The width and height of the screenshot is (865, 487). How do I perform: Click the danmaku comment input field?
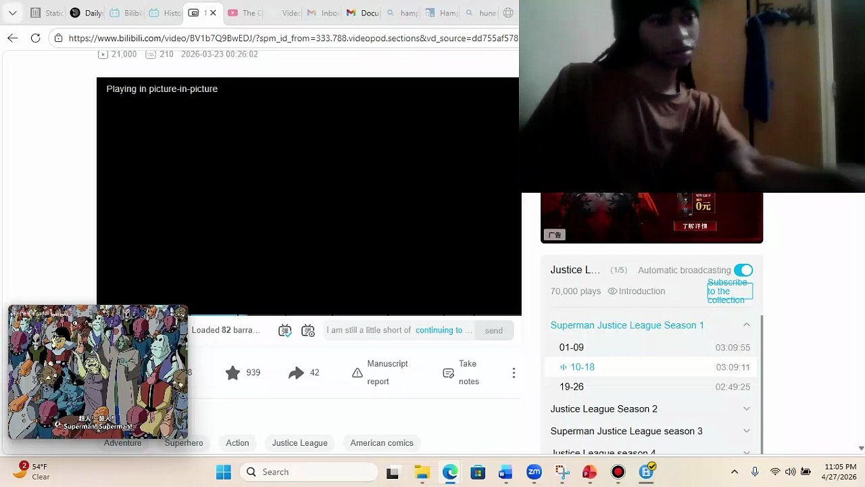399,330
